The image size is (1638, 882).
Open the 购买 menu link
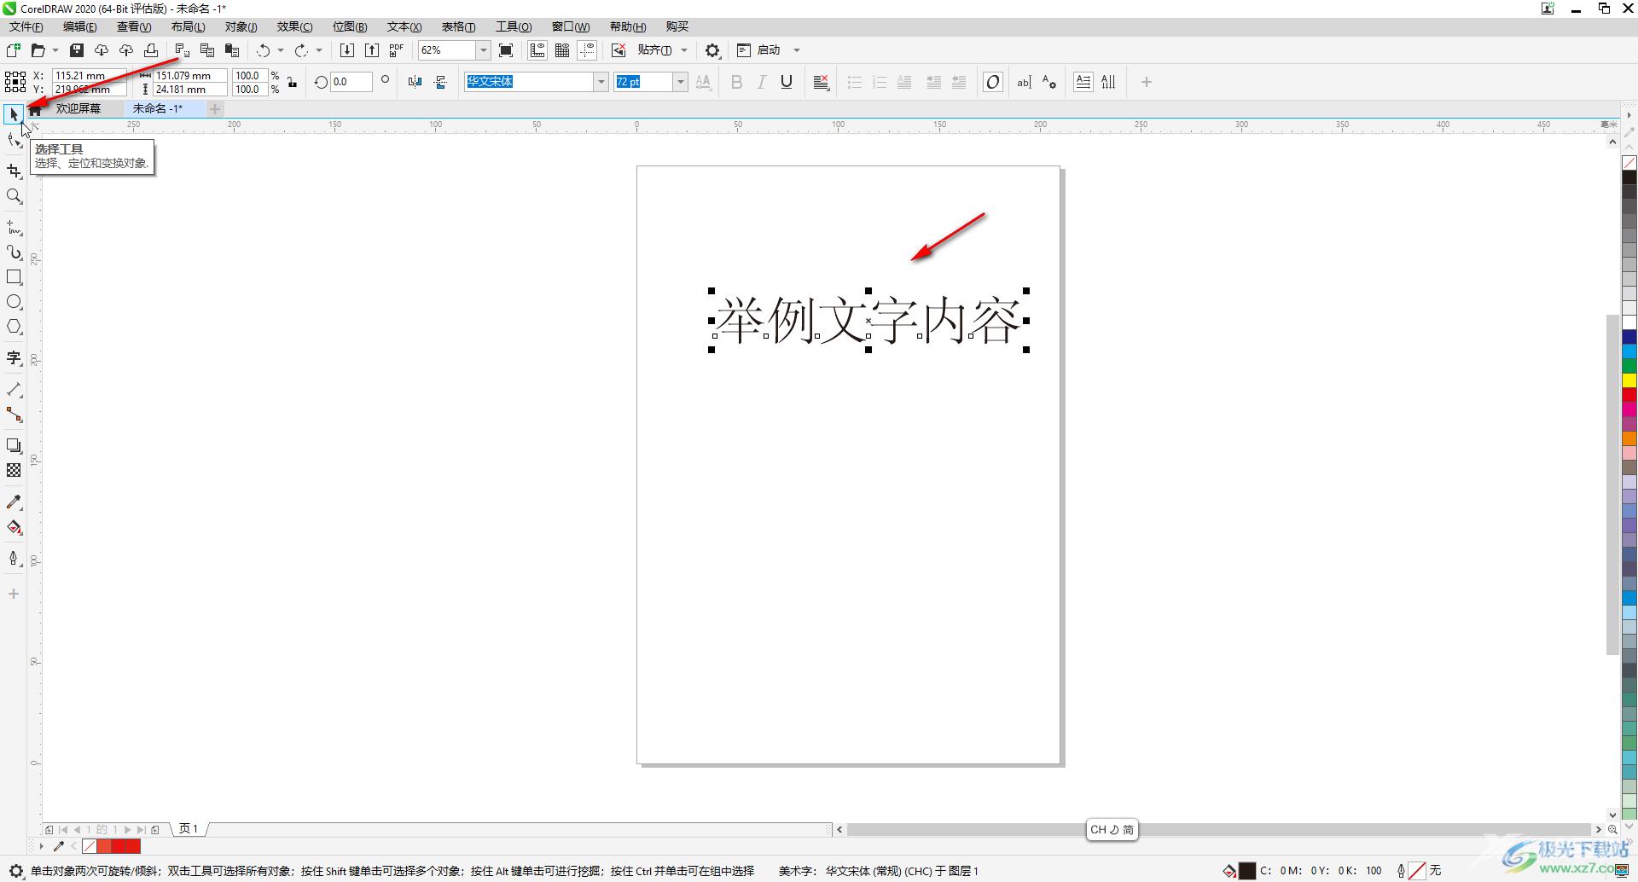[x=677, y=26]
